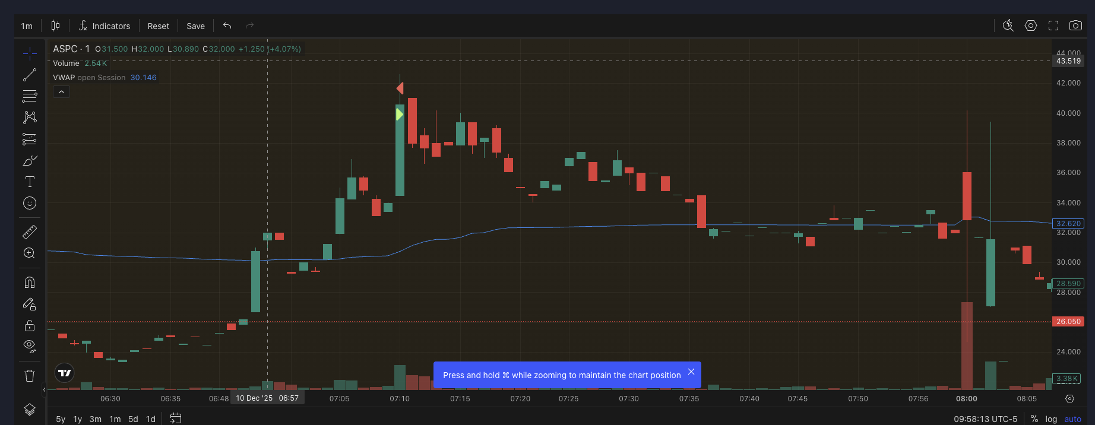
Task: Dismiss the zoom hint notification
Action: point(691,372)
